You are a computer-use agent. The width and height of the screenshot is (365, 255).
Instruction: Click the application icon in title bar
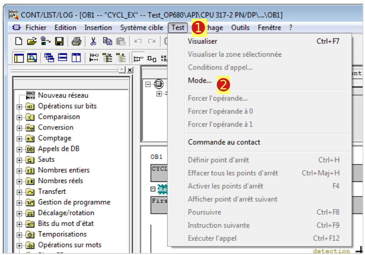[x=14, y=15]
